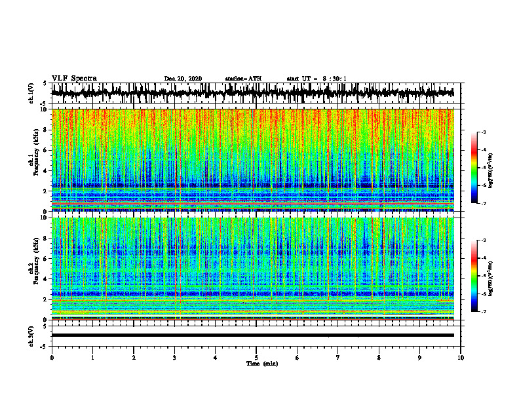Click the ch.3(V) axis label
Screen dimensions: 519x401
tap(31, 336)
